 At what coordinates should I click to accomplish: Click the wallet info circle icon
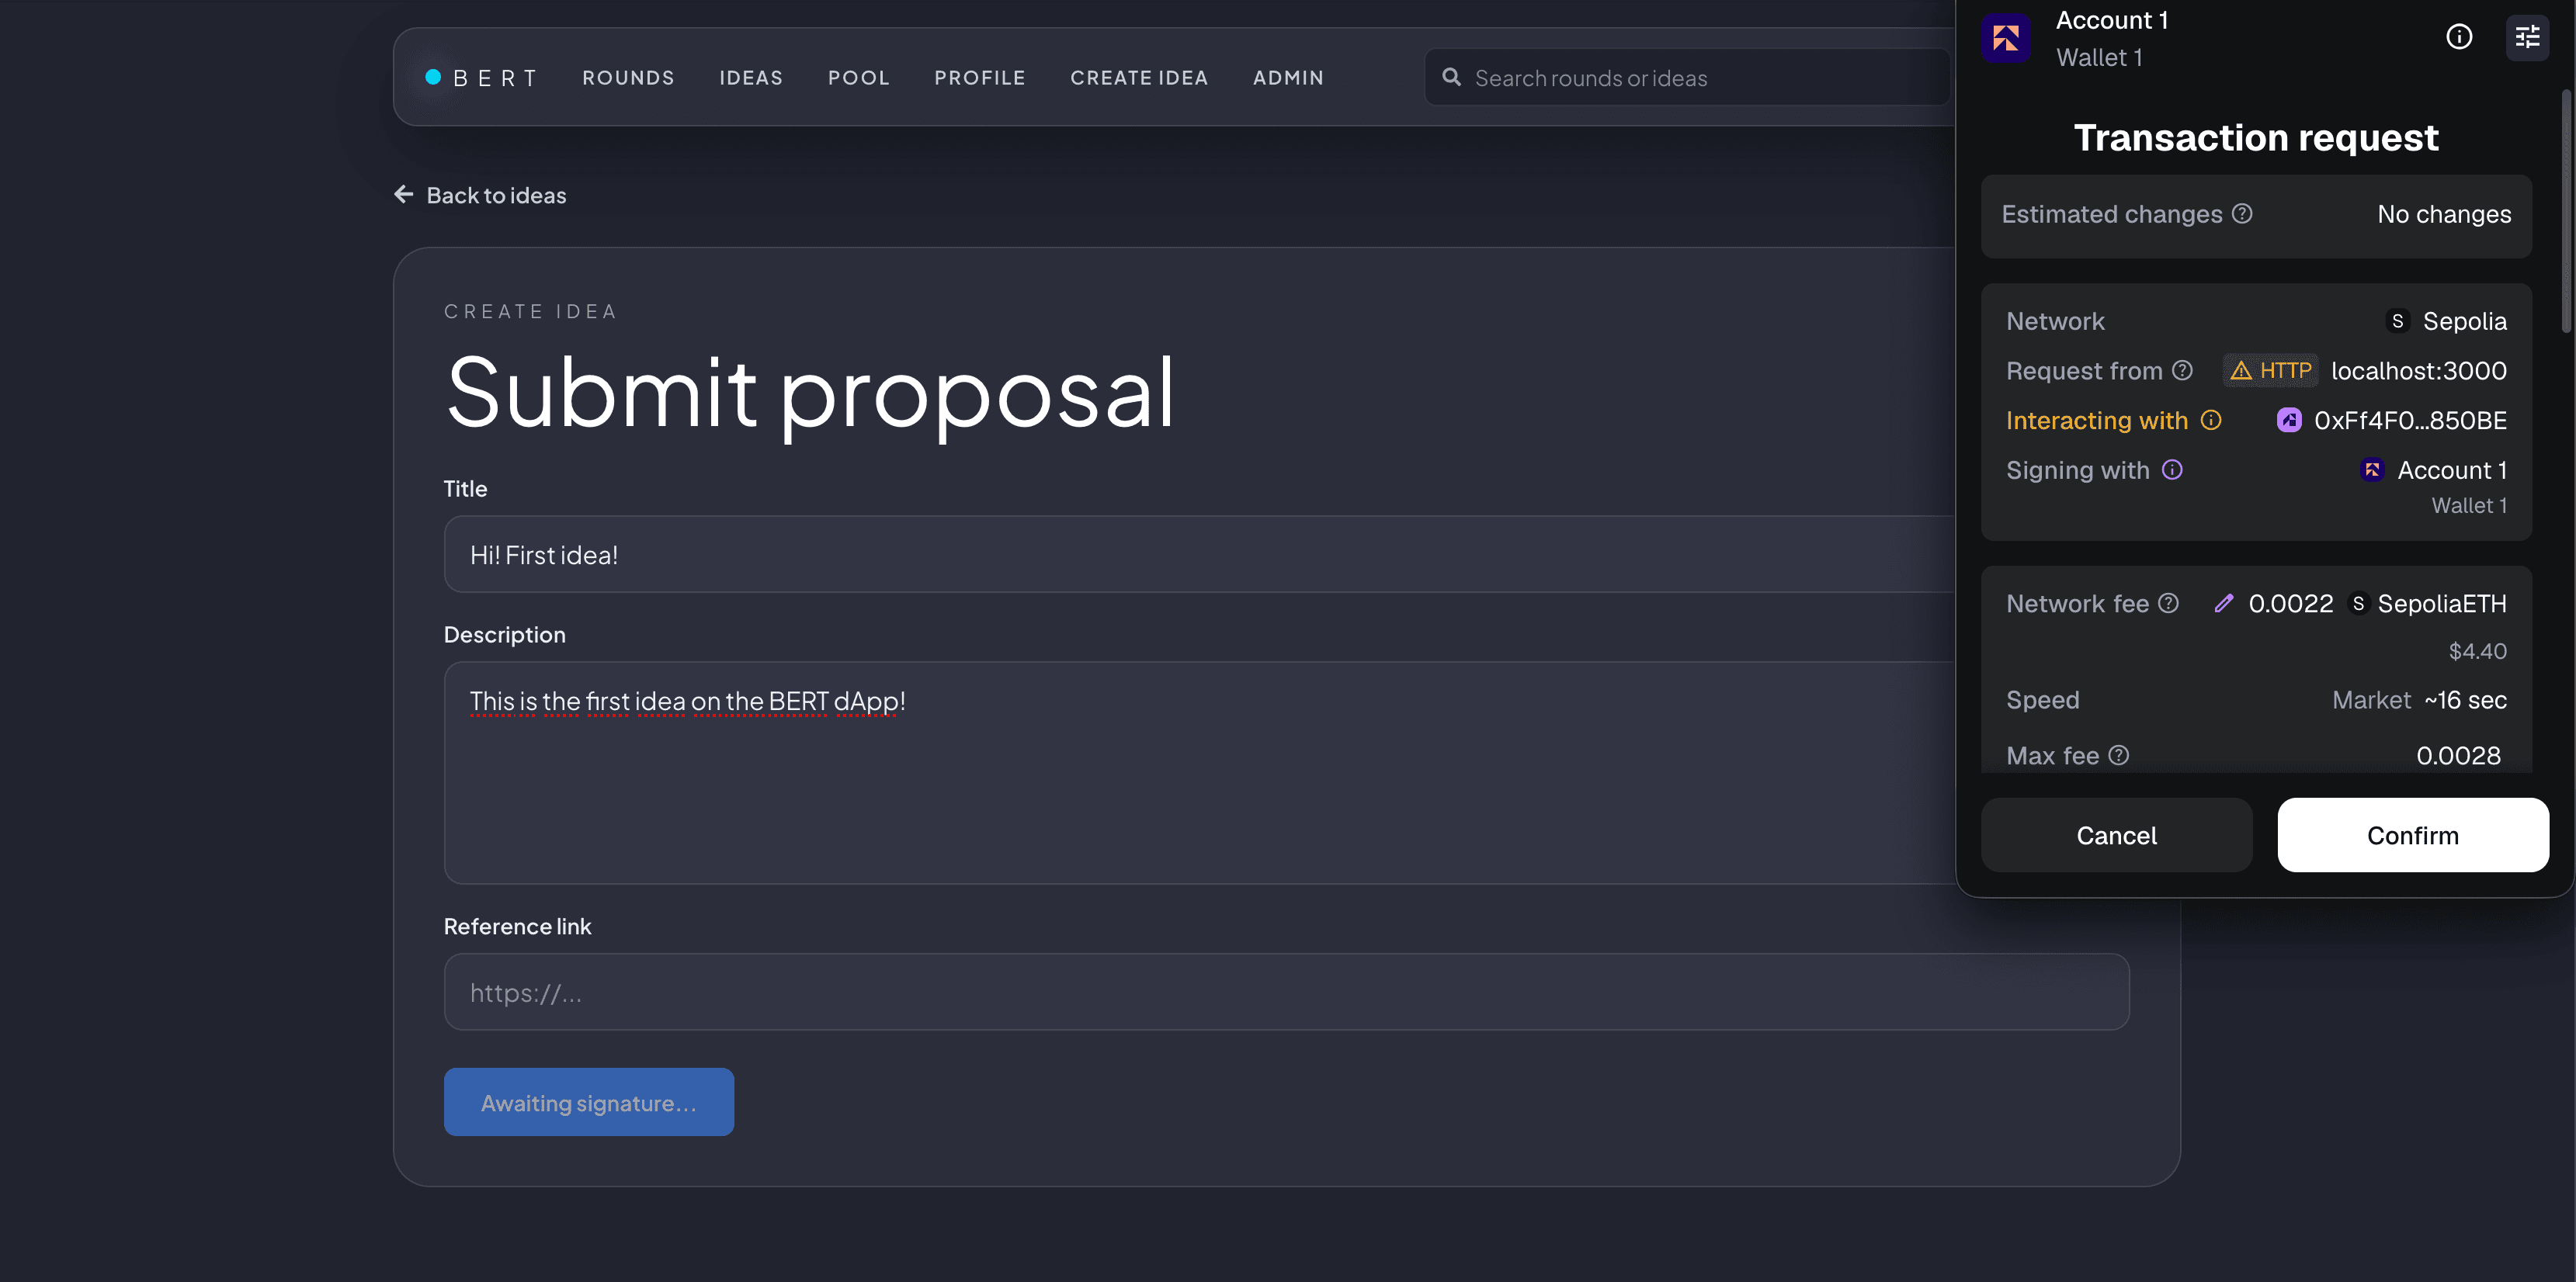click(2459, 37)
